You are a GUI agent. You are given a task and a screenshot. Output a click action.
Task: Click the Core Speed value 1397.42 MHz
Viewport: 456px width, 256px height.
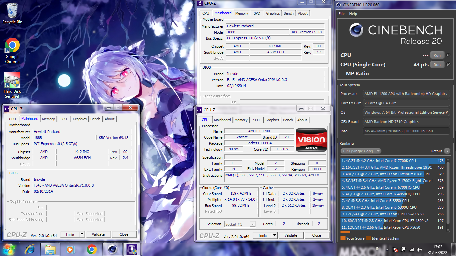point(241,193)
